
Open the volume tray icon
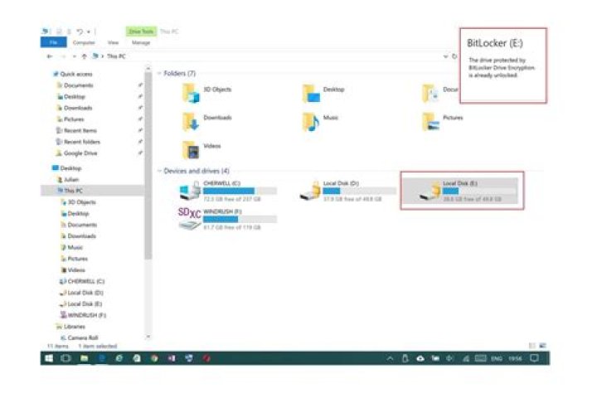pyautogui.click(x=449, y=358)
